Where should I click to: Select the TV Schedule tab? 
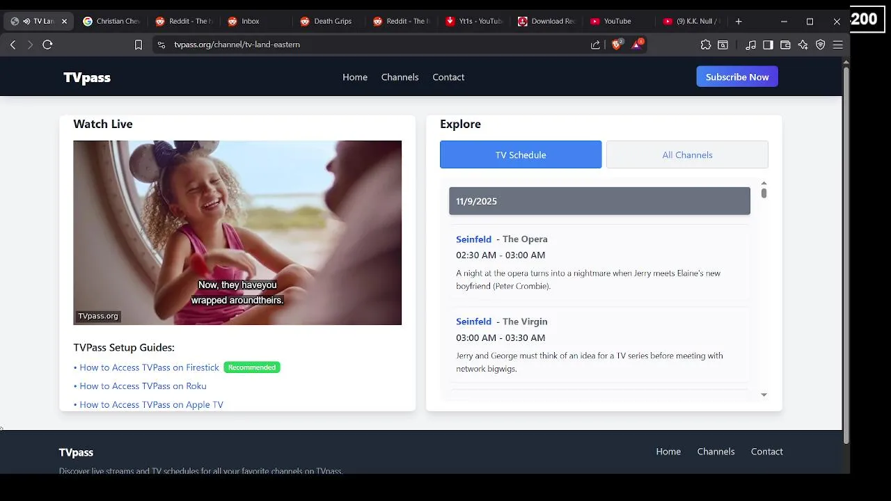point(521,154)
